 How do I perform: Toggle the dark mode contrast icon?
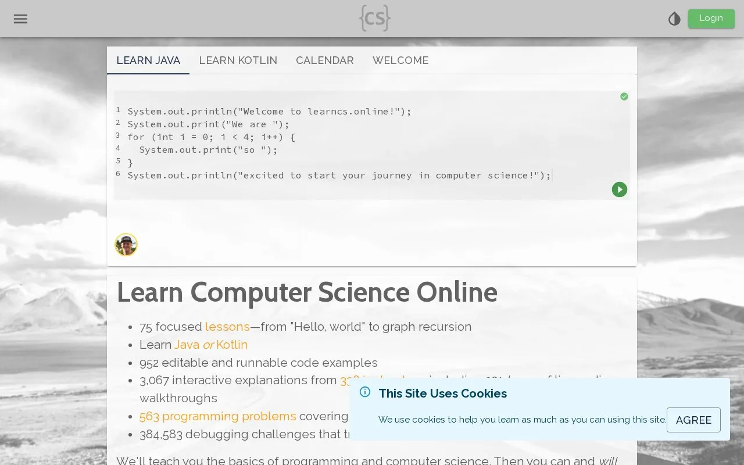coord(674,19)
